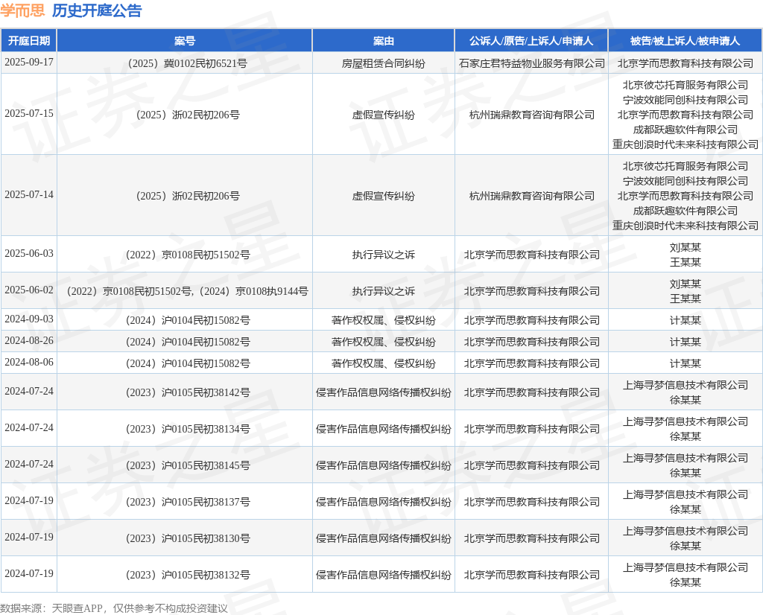
Task: Click case number (2023)沪0105民初38130号
Action: (187, 538)
